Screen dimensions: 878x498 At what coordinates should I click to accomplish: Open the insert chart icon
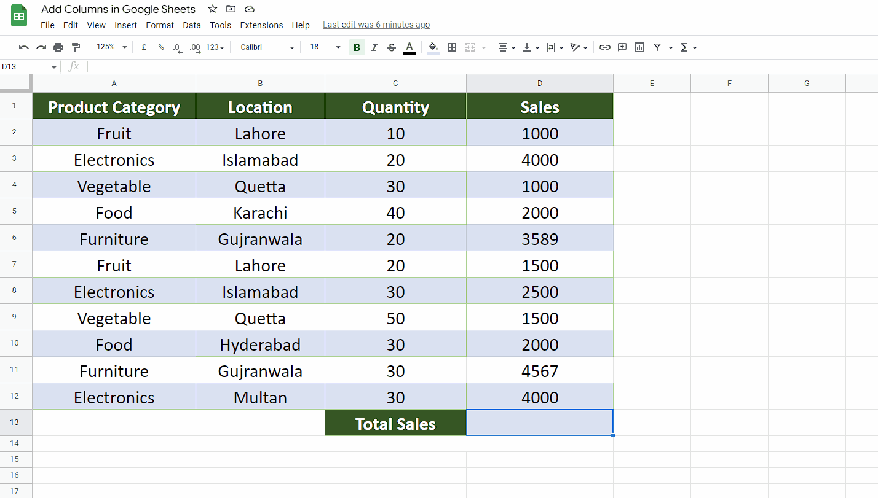[x=639, y=47]
